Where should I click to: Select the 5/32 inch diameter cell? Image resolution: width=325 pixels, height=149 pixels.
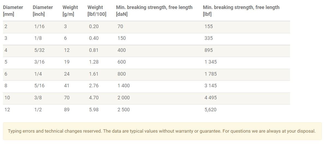tap(39, 50)
